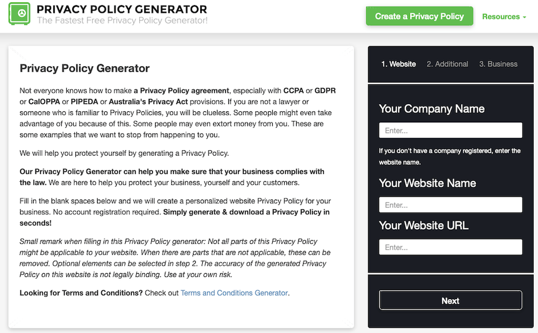Screen dimensions: 538x333
Task: Click the Your Website URL entry field
Action: coord(450,247)
